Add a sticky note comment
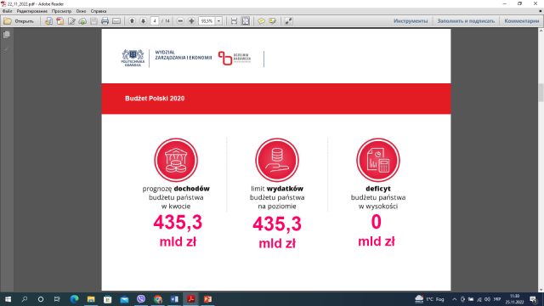 coord(261,21)
